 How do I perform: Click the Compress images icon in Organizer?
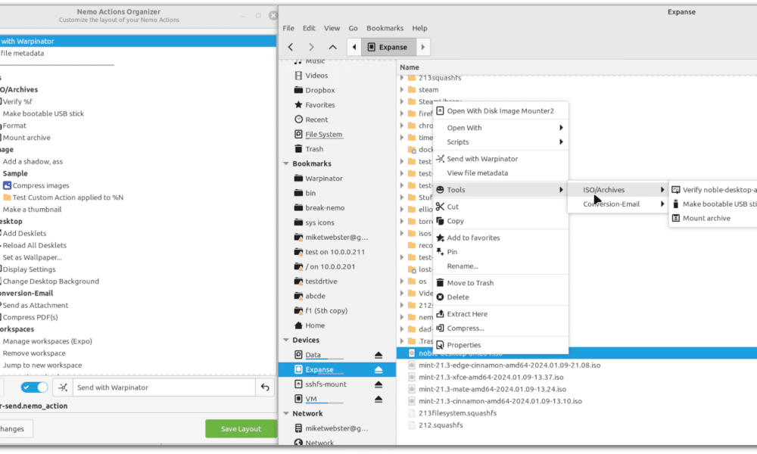pyautogui.click(x=7, y=185)
